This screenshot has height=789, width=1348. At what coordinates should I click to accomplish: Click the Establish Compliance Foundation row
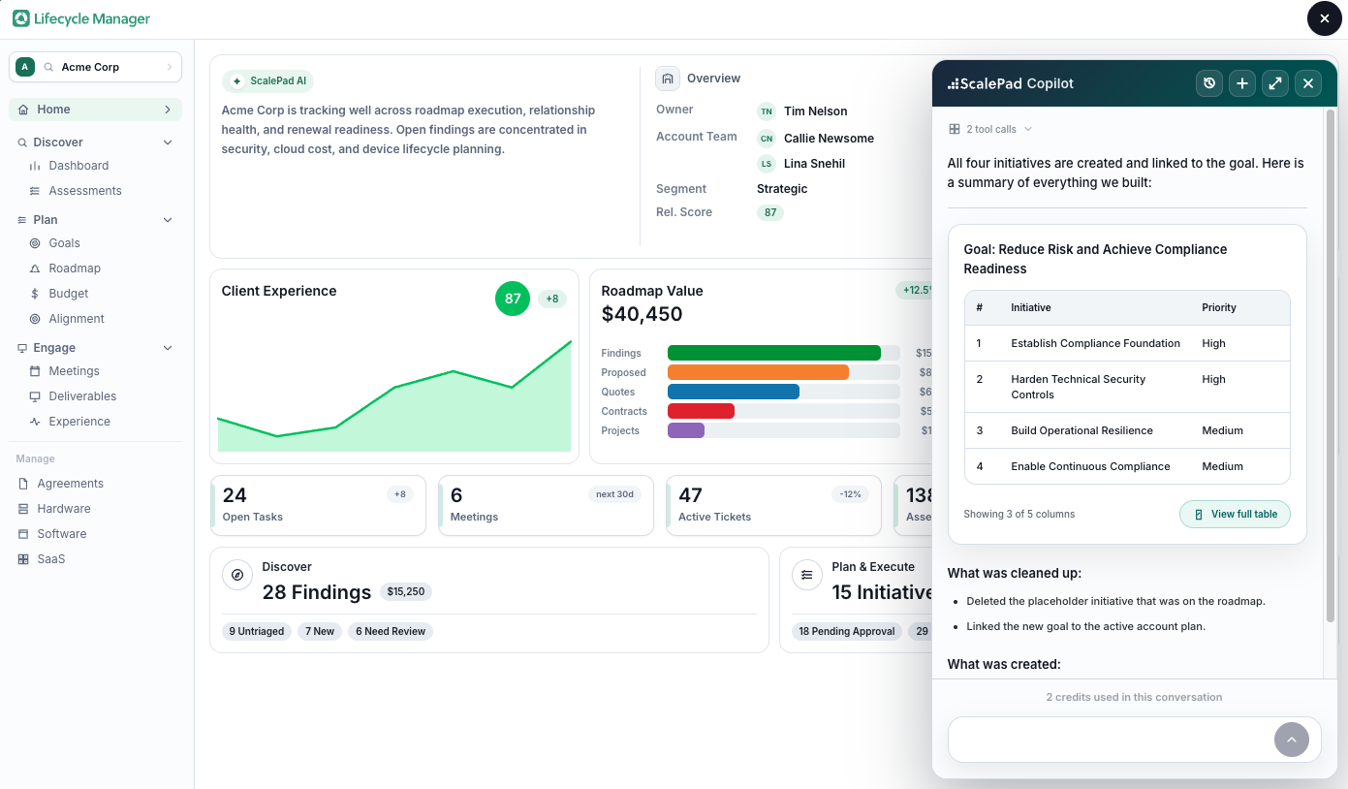click(1127, 343)
